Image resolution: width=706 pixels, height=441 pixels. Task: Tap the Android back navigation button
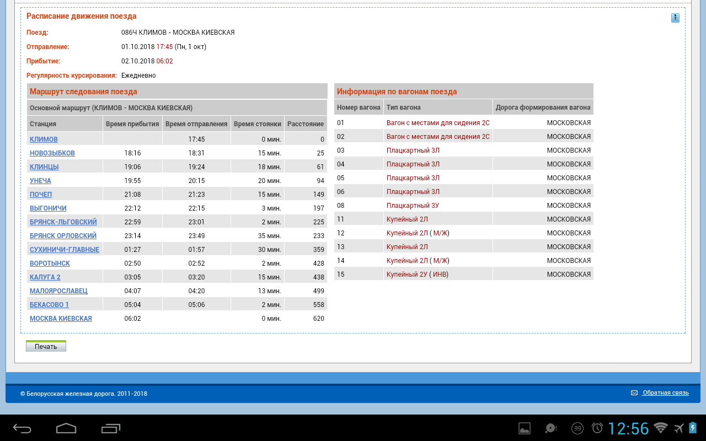[22, 428]
